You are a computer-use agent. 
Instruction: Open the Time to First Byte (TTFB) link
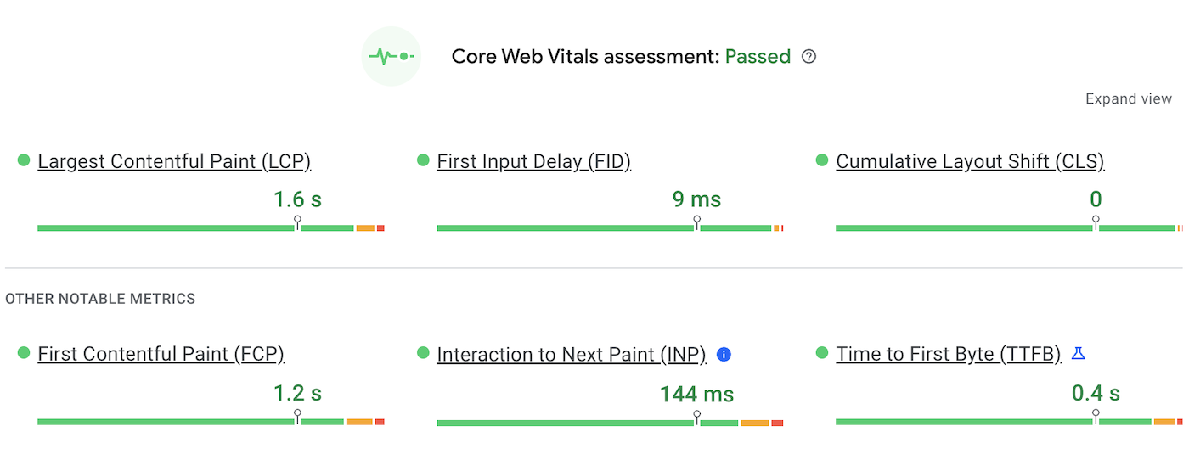click(949, 354)
